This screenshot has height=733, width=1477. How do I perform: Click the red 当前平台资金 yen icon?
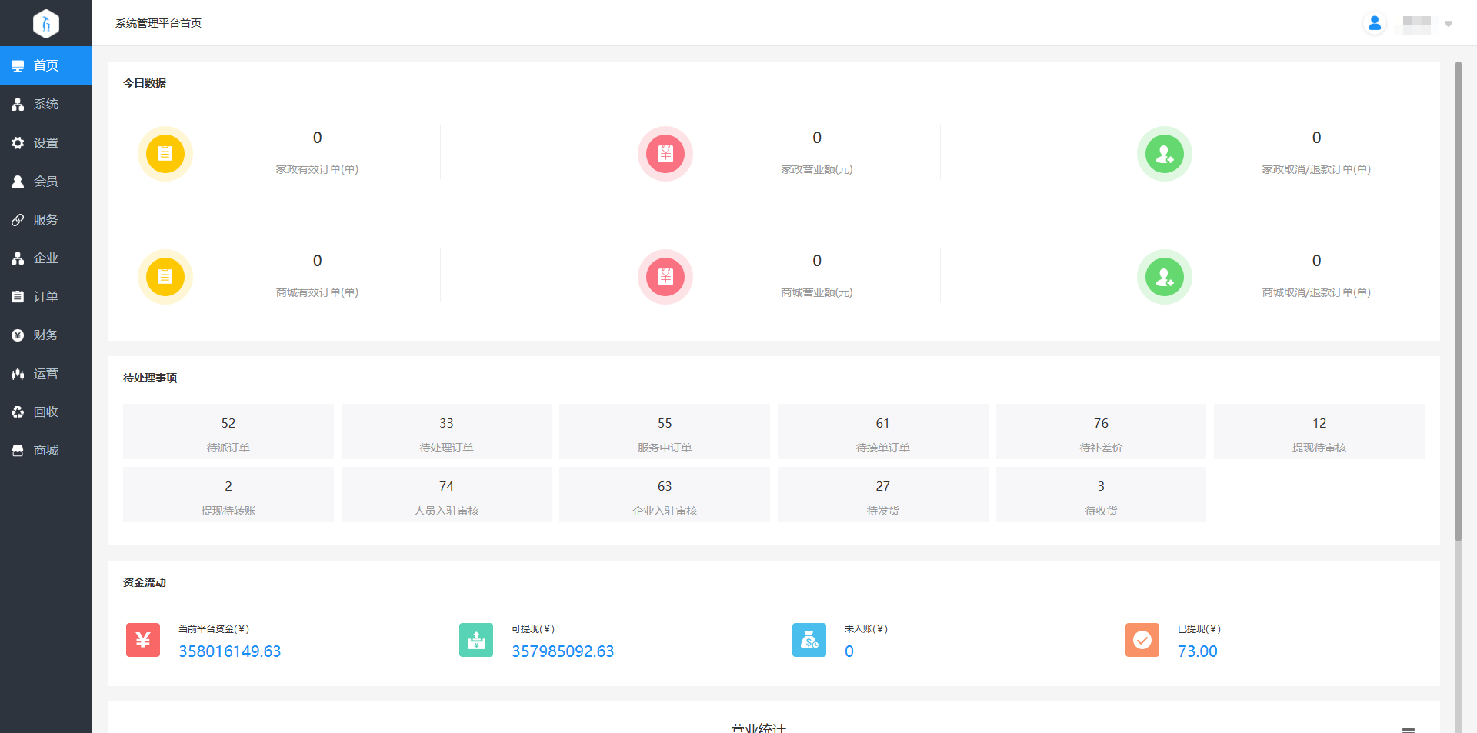143,640
